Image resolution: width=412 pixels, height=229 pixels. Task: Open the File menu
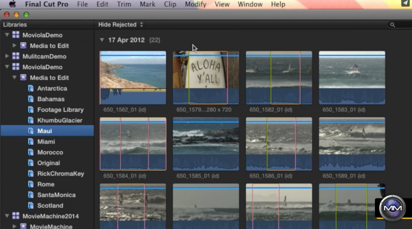coord(82,4)
